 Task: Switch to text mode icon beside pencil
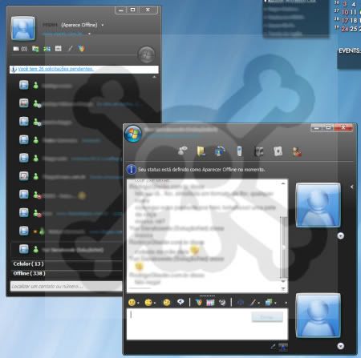coord(283,347)
